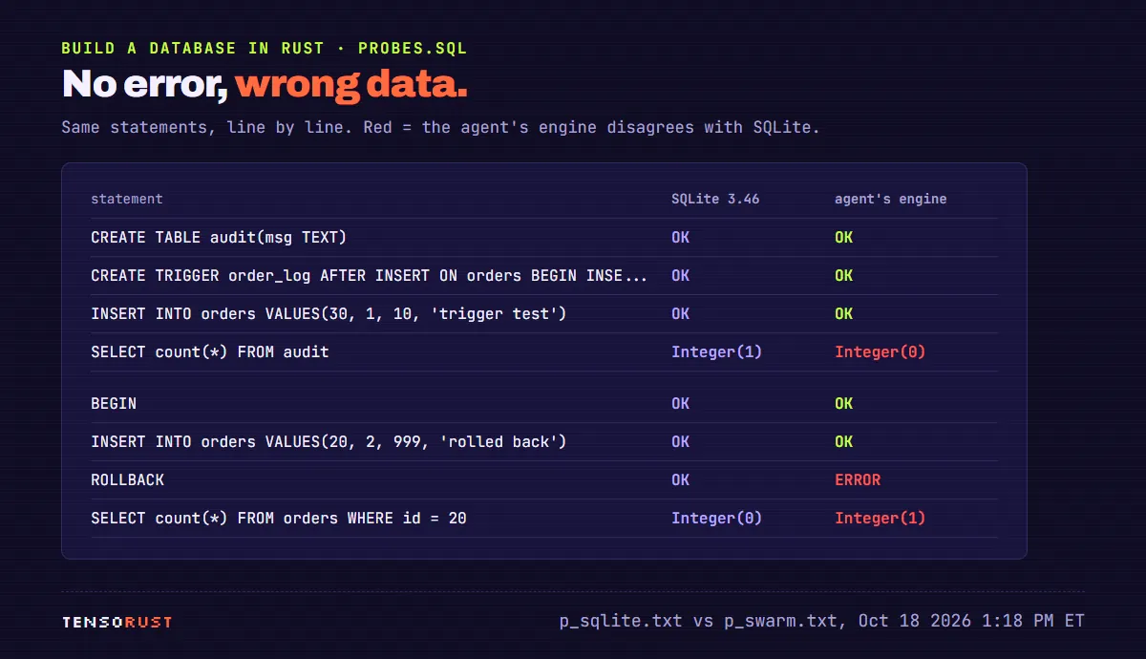This screenshot has height=659, width=1146.
Task: Click the TENSORUST logo
Action: click(x=117, y=622)
